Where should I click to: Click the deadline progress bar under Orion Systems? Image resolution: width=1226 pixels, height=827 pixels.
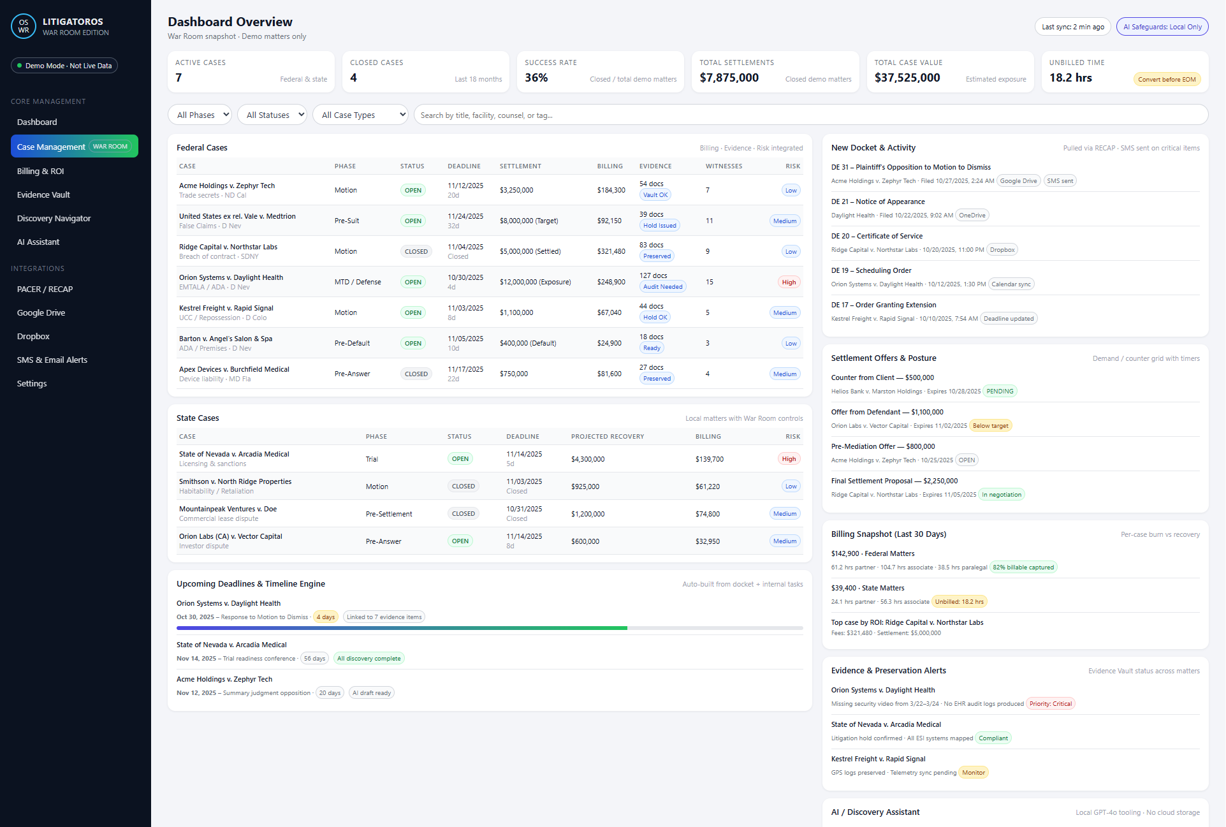tap(490, 627)
